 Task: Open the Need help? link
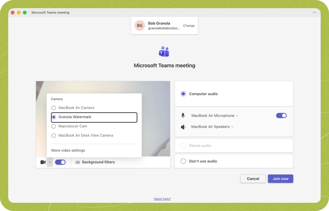click(162, 199)
